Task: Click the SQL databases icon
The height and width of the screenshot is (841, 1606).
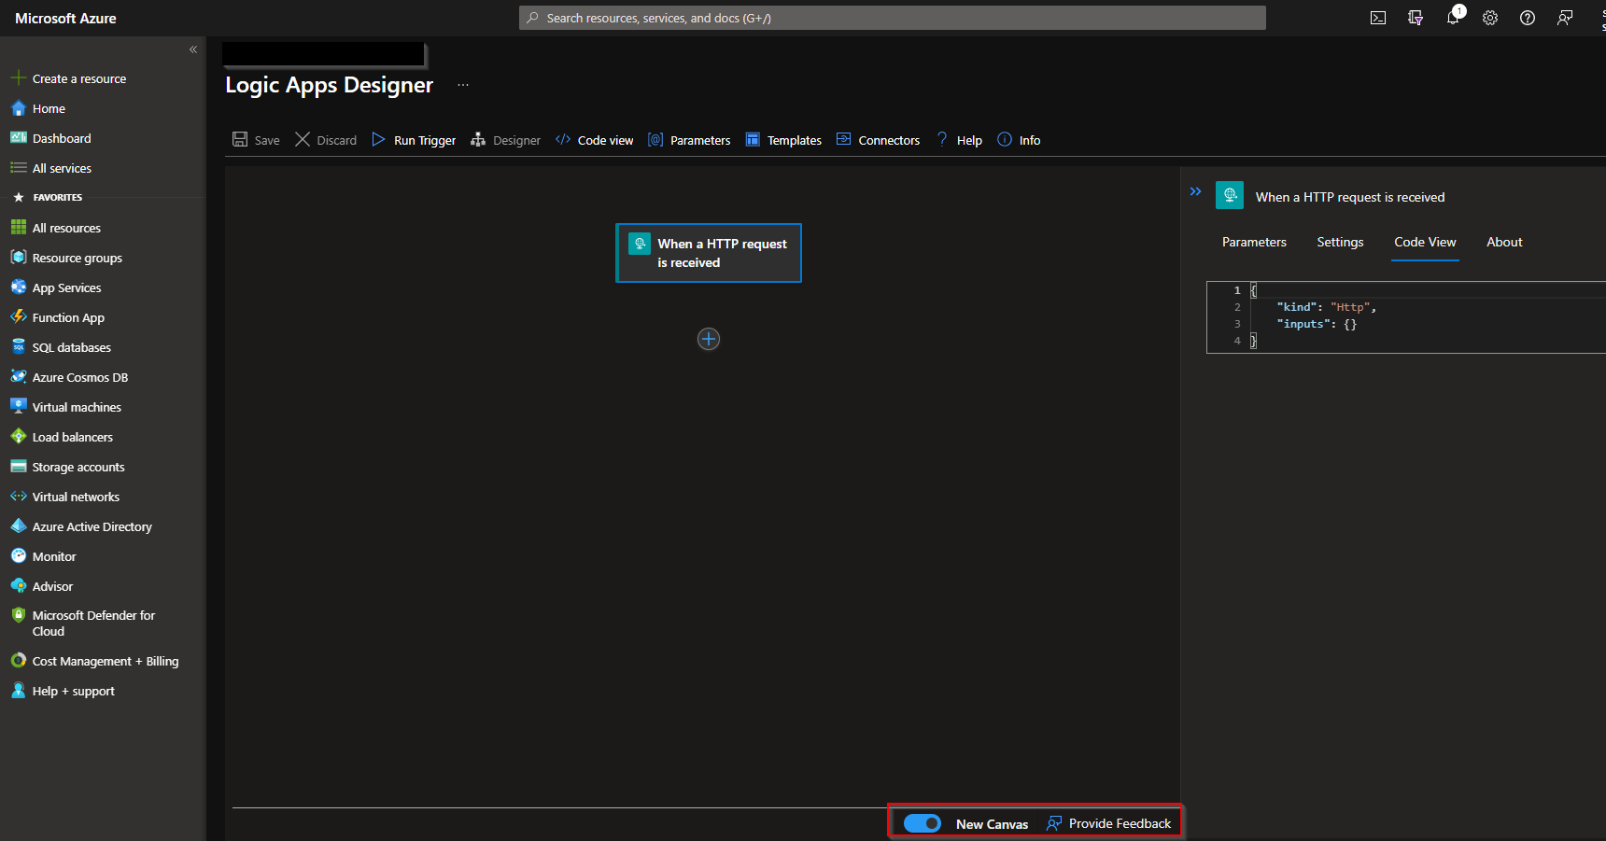Action: (18, 347)
